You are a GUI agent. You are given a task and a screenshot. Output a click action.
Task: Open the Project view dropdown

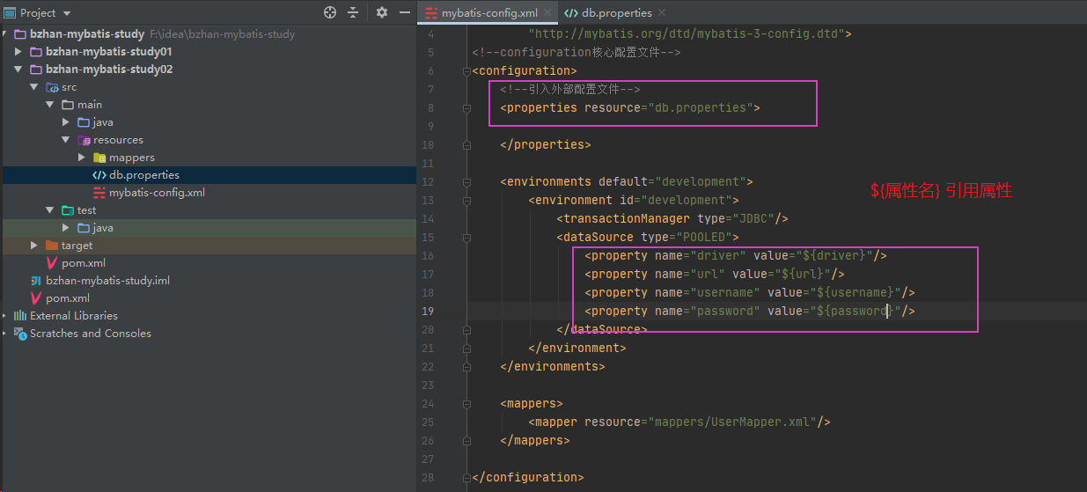67,13
